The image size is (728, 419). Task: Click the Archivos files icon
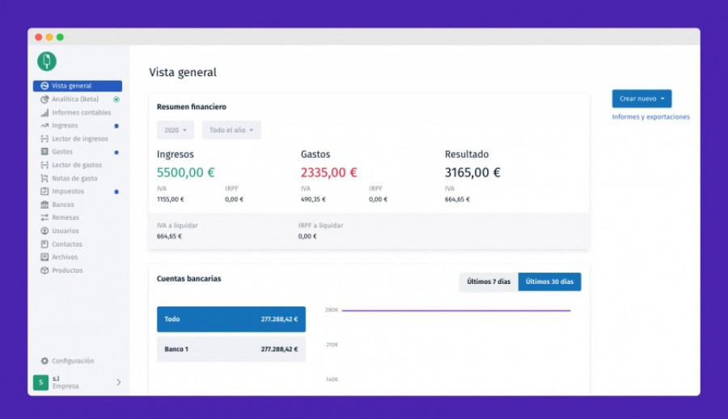[x=44, y=257]
